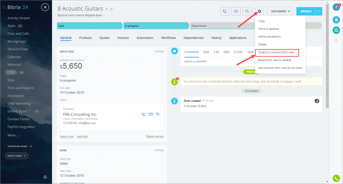Click the INVOICE button

pos(306,11)
